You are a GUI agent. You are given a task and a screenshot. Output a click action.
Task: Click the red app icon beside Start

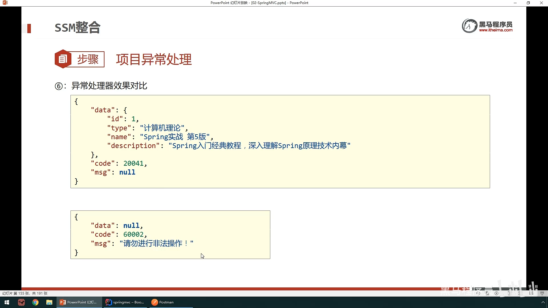21,302
